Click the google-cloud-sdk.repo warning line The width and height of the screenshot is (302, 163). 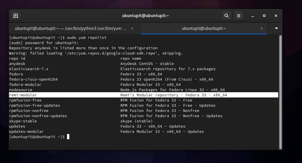coord(96,53)
